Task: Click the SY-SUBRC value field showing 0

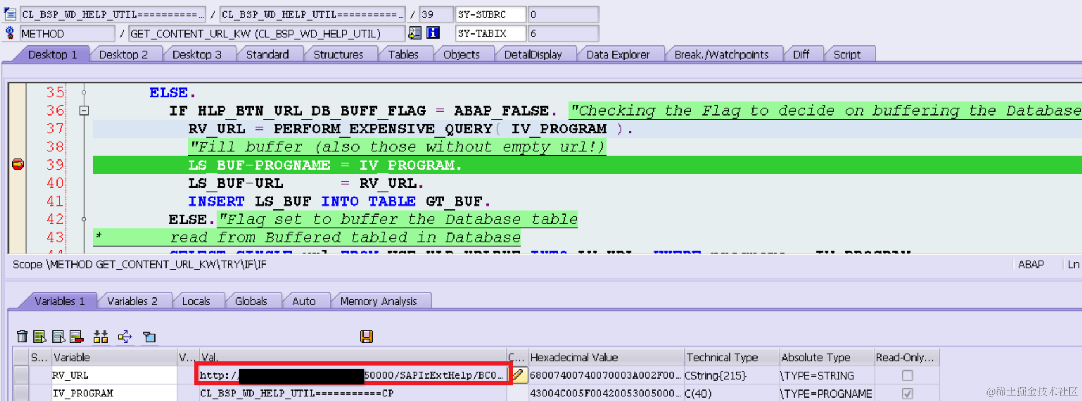Action: 563,14
